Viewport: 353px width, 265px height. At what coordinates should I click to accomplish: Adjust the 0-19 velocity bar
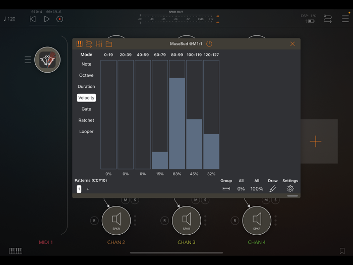point(108,115)
